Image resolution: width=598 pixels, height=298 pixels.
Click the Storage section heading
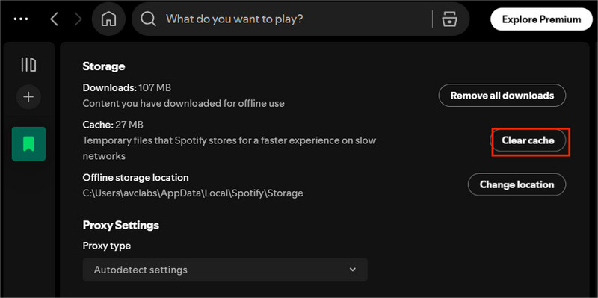click(104, 66)
